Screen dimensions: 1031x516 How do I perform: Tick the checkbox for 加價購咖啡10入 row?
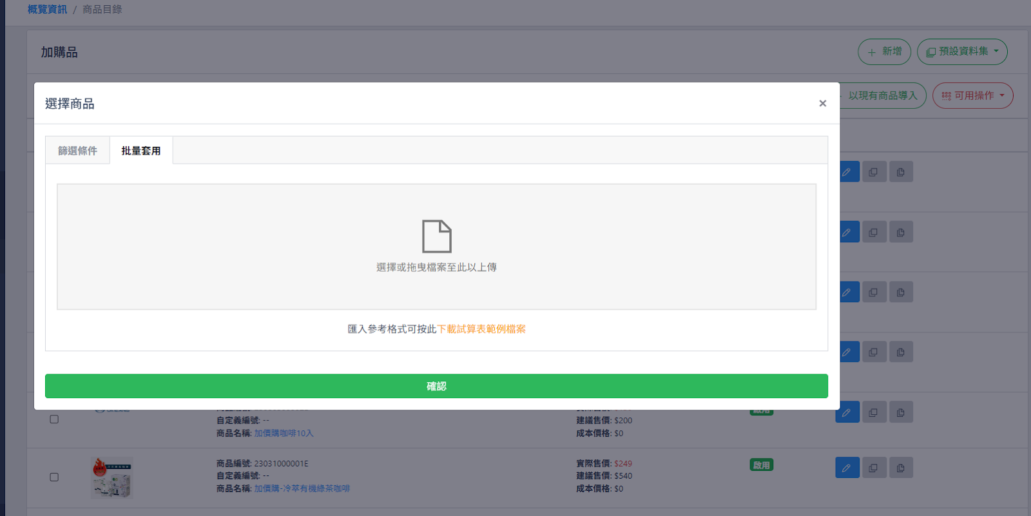54,419
